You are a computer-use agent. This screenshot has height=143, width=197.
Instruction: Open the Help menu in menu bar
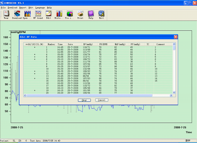[x=49, y=8]
